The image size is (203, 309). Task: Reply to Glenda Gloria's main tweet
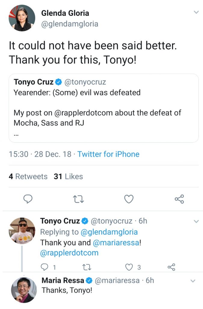28,199
